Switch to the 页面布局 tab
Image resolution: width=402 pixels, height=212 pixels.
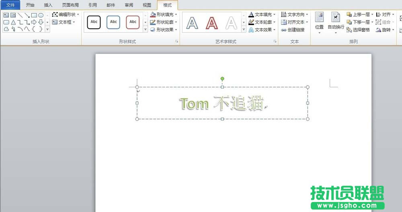pos(70,5)
